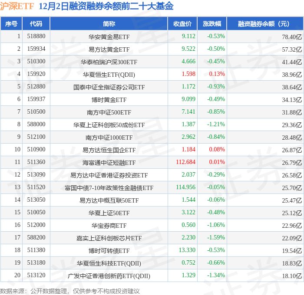
Task: Click the 数据来源 footer note
Action: click(x=70, y=291)
